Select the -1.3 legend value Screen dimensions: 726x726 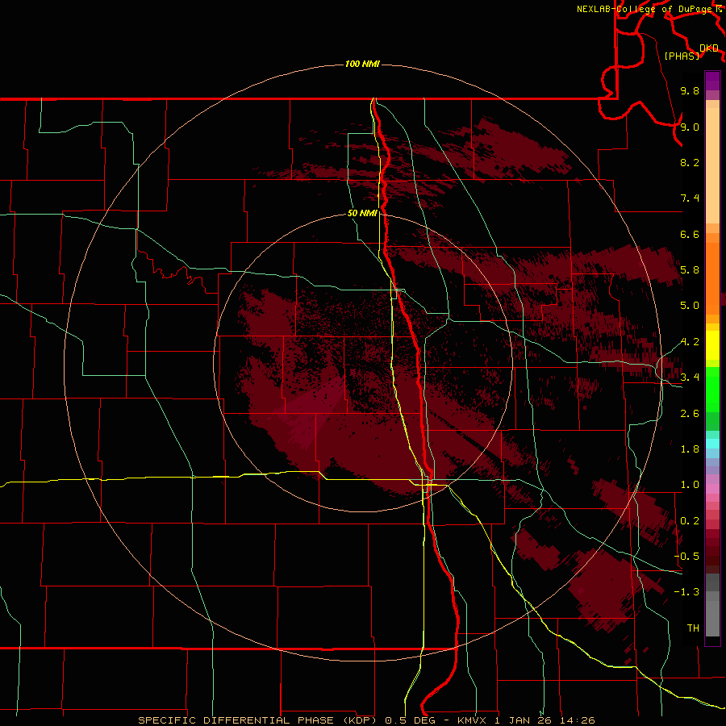(686, 592)
